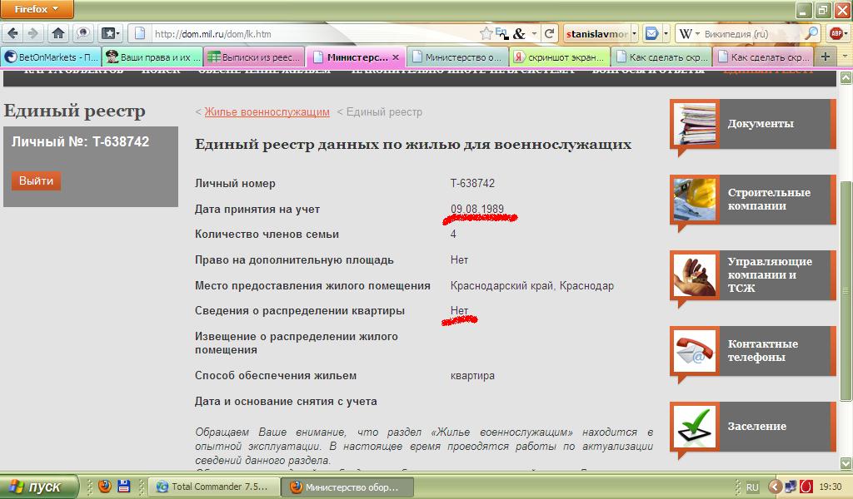This screenshot has width=853, height=499.
Task: Open the 'Контактные телефоны' sidebar link
Action: tap(762, 350)
